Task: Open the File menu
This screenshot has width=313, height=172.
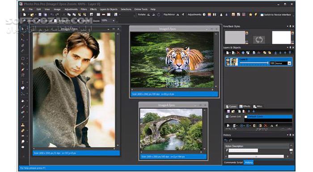Action: 31,9
